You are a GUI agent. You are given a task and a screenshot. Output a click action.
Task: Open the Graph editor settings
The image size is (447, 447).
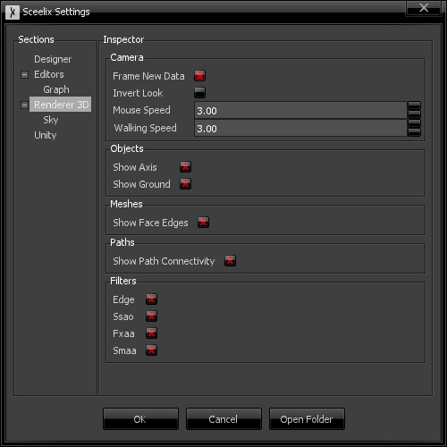[x=56, y=89]
